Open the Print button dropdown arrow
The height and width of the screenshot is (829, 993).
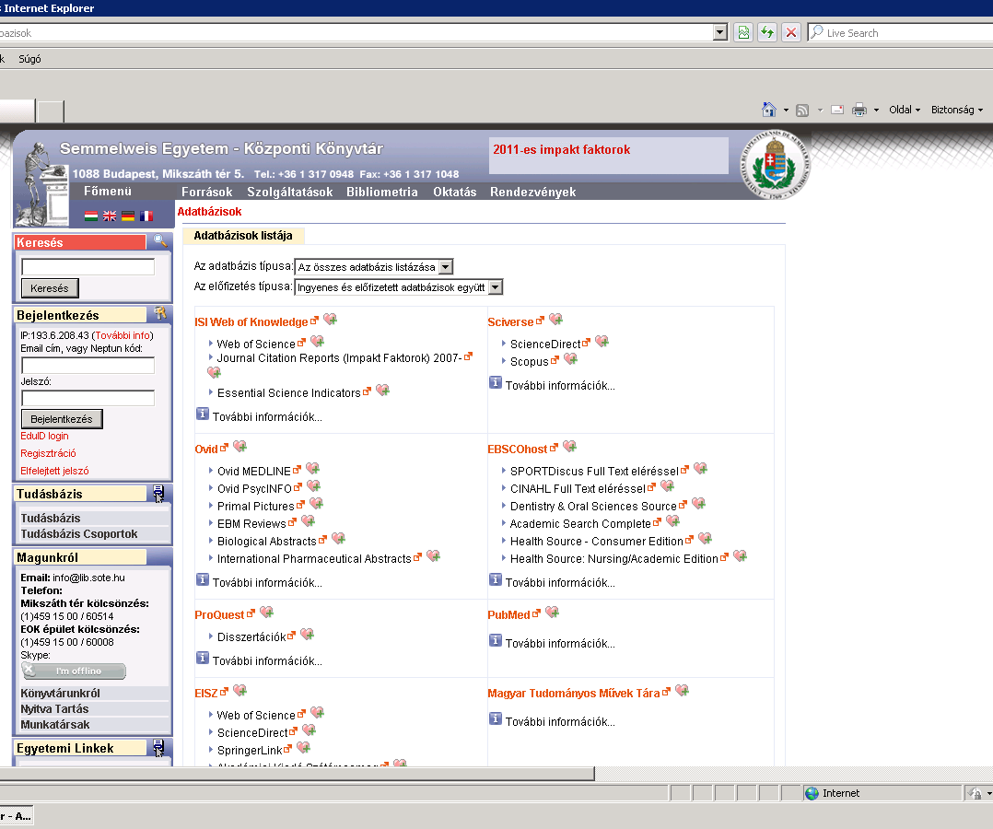click(x=877, y=111)
